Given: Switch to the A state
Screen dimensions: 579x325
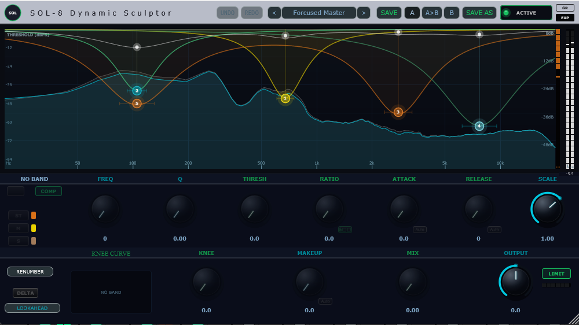Looking at the screenshot, I should tap(412, 13).
